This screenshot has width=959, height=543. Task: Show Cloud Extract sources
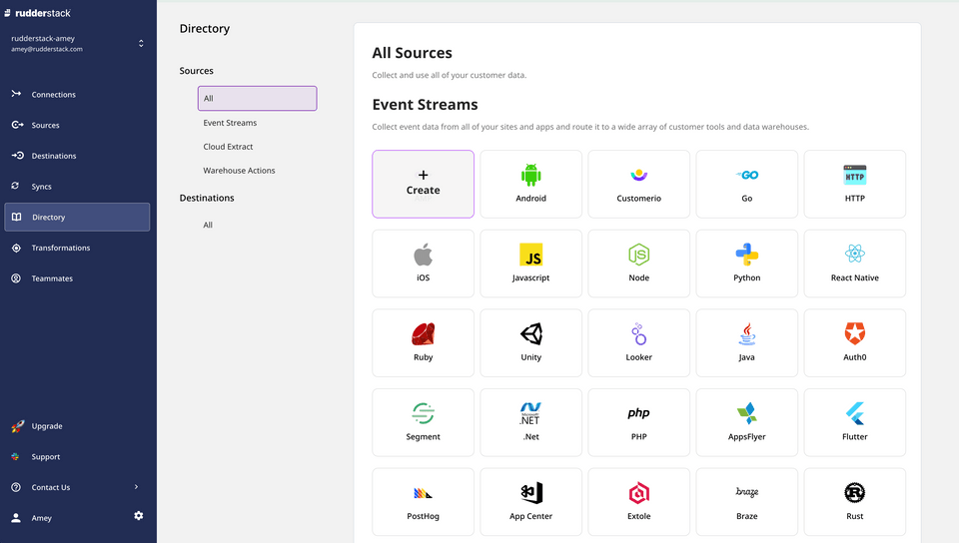(x=228, y=147)
